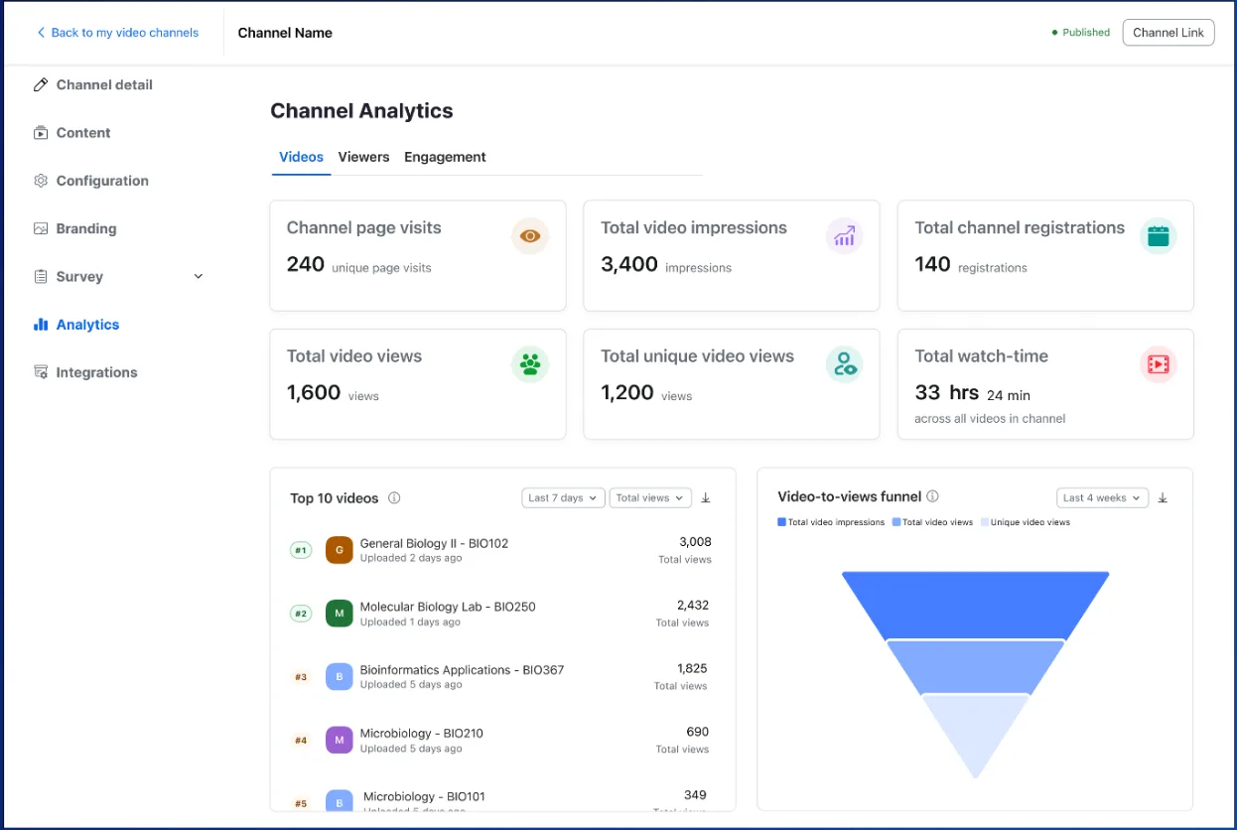Open the General Biology II video thumbnail
Viewport: 1237px width, 830px height.
pyautogui.click(x=339, y=549)
